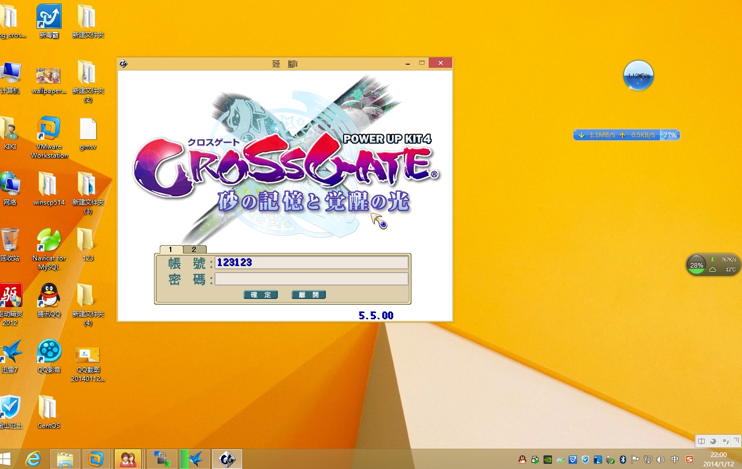Focus the 帳號 account field
Screen dimensions: 742x469
[x=311, y=262]
